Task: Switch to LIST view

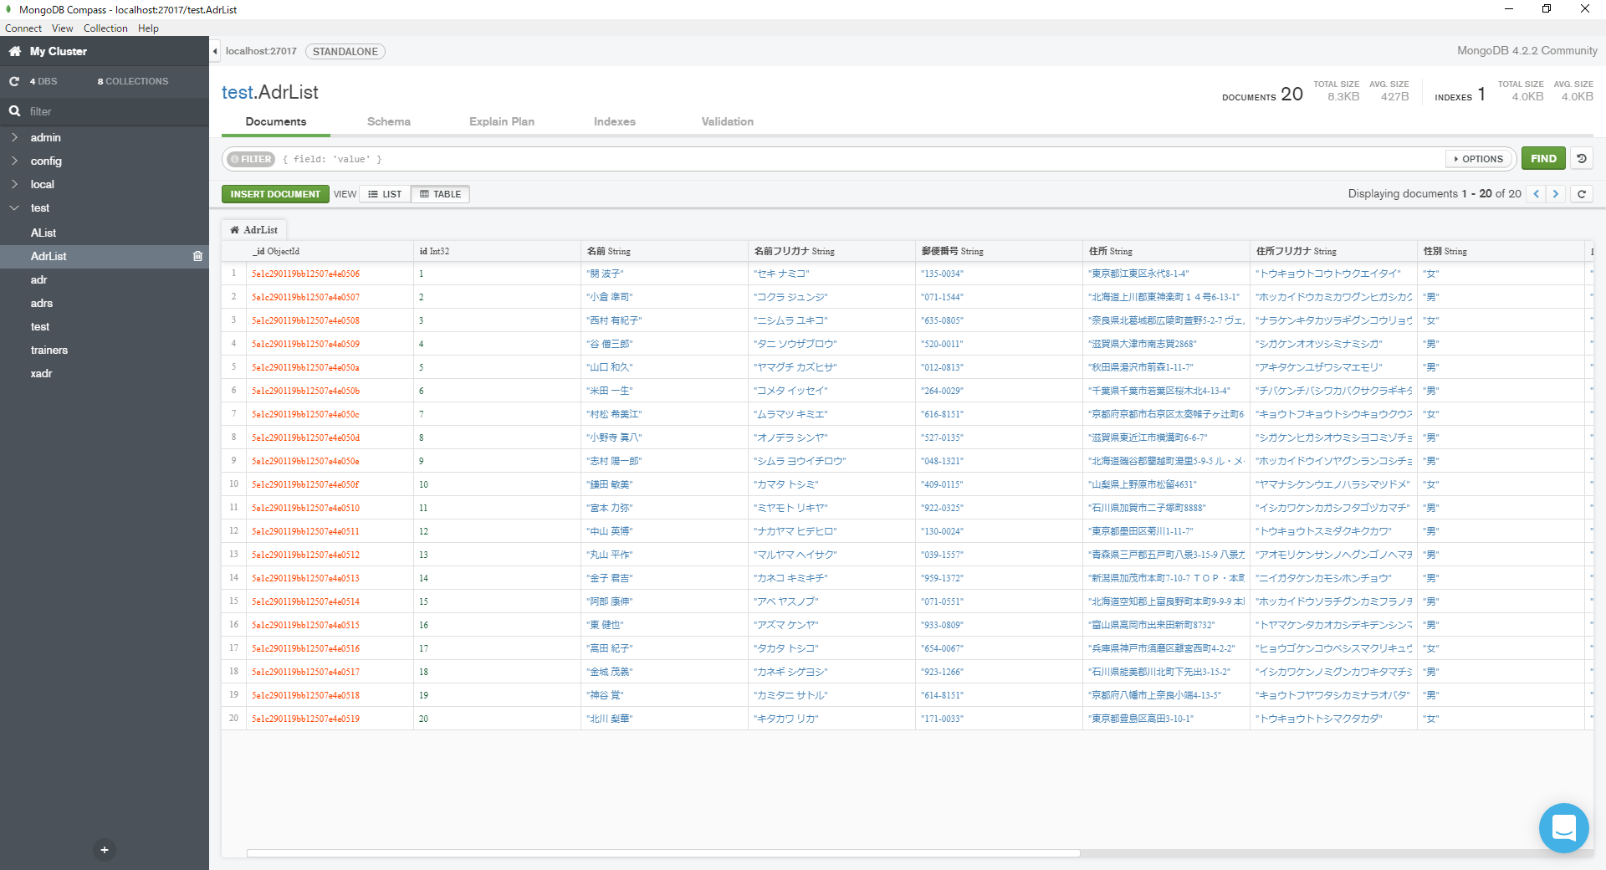Action: [385, 194]
